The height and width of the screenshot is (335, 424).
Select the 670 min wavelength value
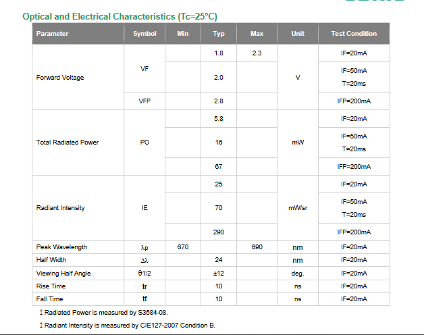pyautogui.click(x=183, y=247)
